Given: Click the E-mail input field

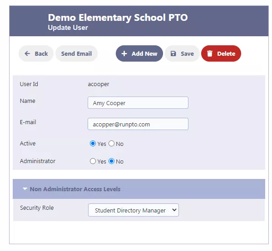Looking at the screenshot, I should (x=138, y=124).
